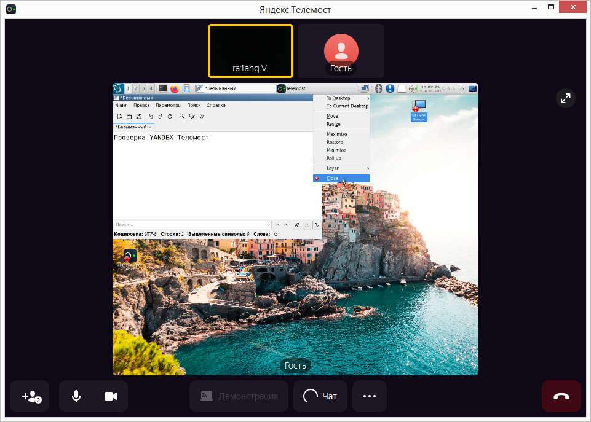Click the Find and replace toolbar icon
Screen dimensions: 591x422
point(192,116)
